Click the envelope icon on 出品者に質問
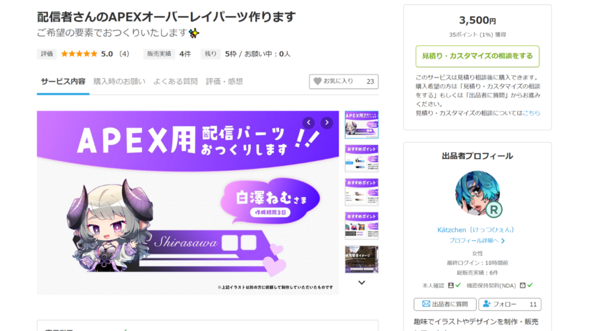Image resolution: width=589 pixels, height=331 pixels. pos(426,303)
